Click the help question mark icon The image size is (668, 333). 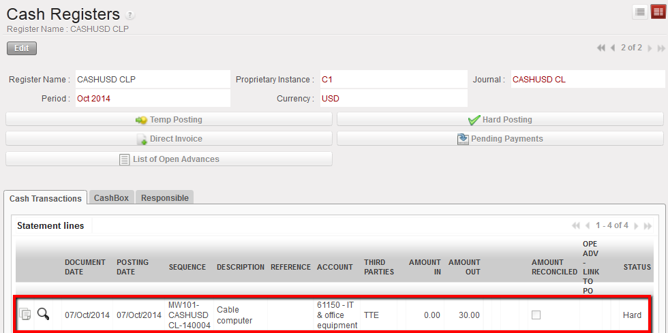coord(130,15)
